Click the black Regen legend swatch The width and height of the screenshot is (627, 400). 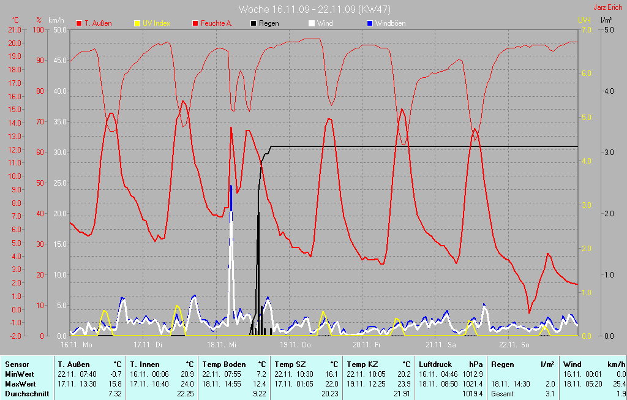253,23
